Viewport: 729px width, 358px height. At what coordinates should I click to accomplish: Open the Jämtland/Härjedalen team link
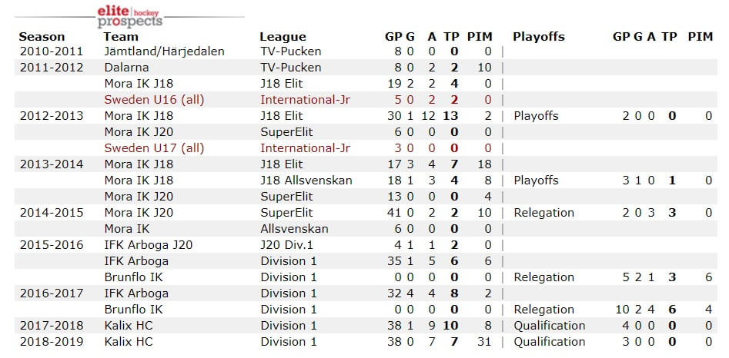coord(164,51)
